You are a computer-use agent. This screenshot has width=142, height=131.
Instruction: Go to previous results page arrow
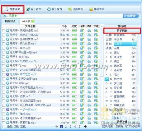tap(57, 126)
